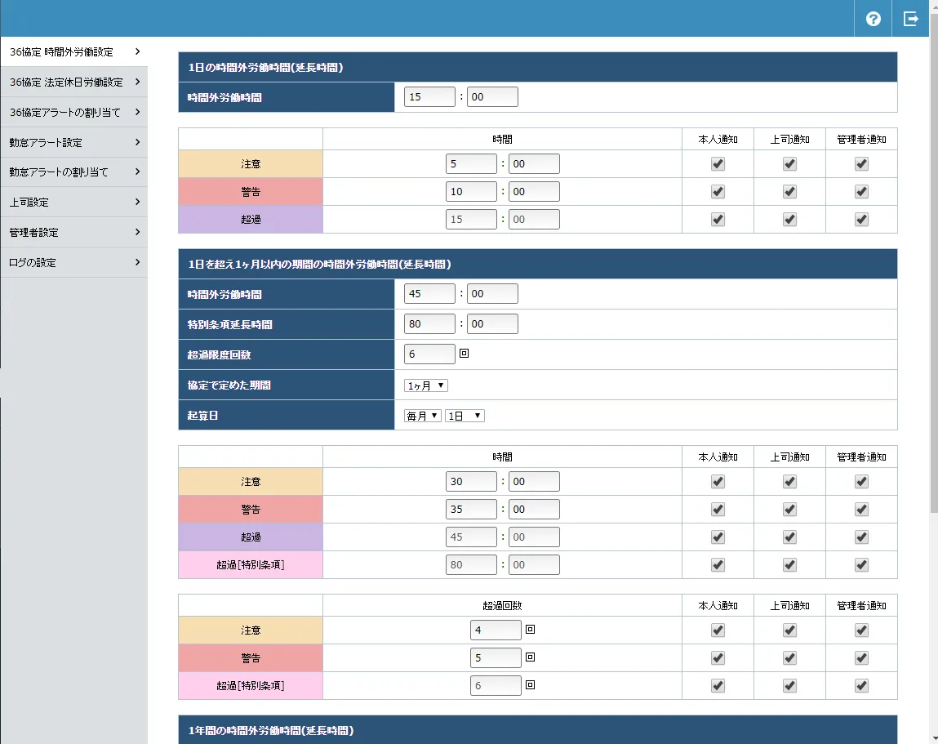This screenshot has height=744, width=938.
Task: Toggle 管理者通知 for daily 超過 row
Action: point(861,220)
